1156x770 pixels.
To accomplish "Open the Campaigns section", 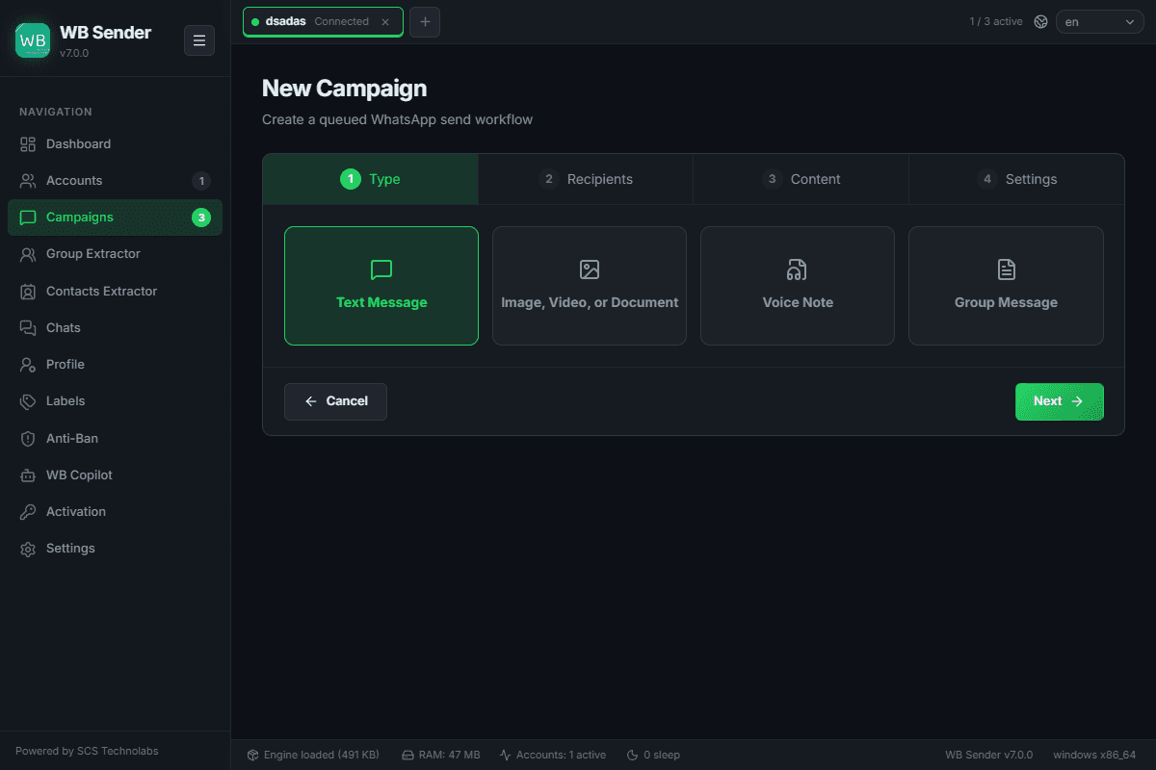I will click(x=115, y=218).
